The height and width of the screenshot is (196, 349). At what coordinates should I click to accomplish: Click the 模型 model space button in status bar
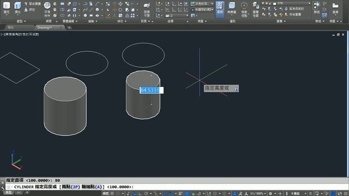pos(105,194)
